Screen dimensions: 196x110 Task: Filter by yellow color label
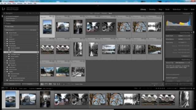[169, 88]
